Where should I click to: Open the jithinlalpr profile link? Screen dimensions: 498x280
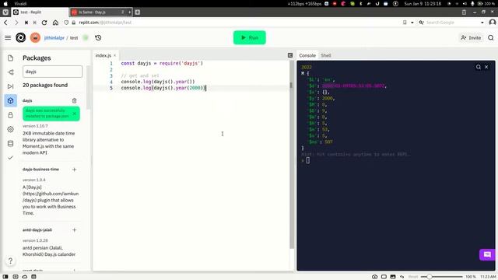[54, 38]
